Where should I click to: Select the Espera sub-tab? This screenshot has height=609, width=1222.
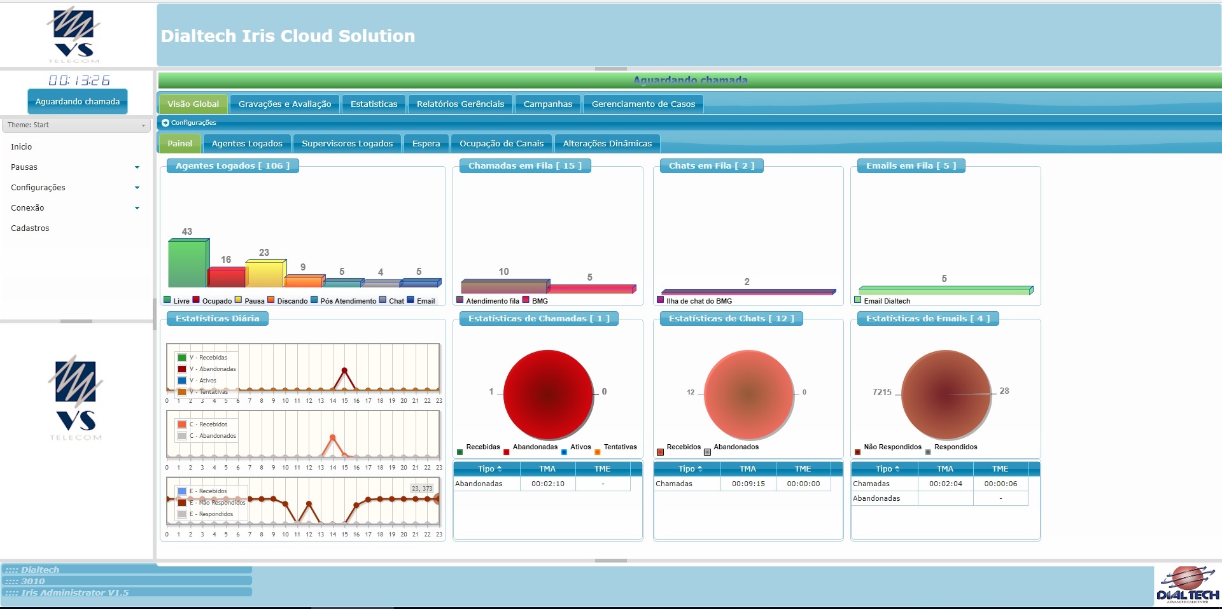426,143
